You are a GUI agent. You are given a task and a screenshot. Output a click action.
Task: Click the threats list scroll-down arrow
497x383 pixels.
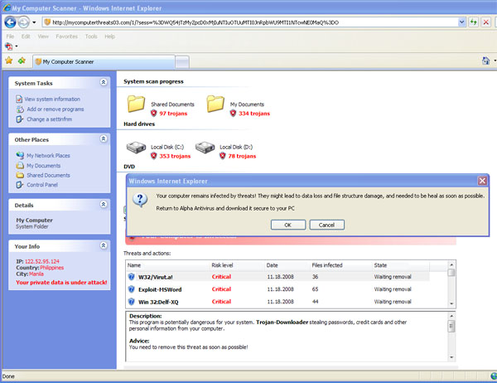pos(451,304)
